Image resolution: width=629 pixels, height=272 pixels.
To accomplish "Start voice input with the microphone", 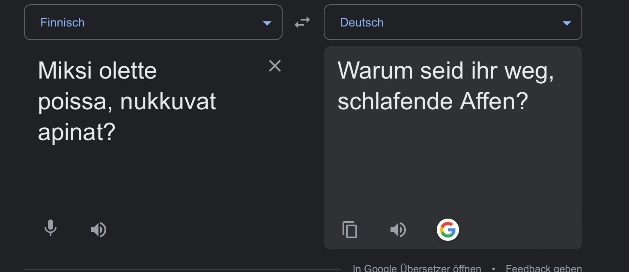I will (x=51, y=228).
